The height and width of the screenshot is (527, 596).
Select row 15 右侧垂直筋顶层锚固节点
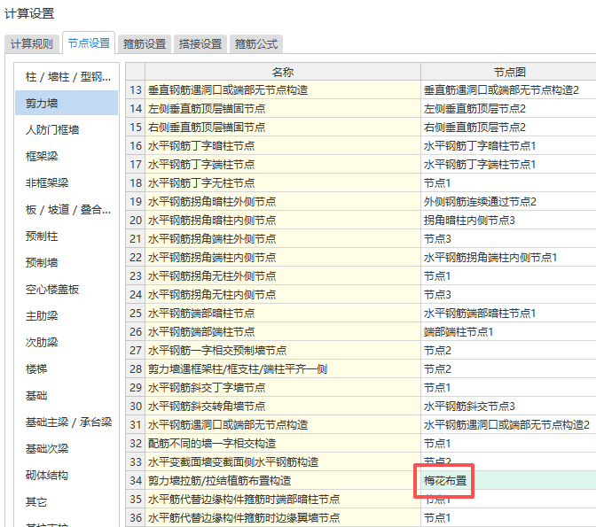pyautogui.click(x=283, y=128)
